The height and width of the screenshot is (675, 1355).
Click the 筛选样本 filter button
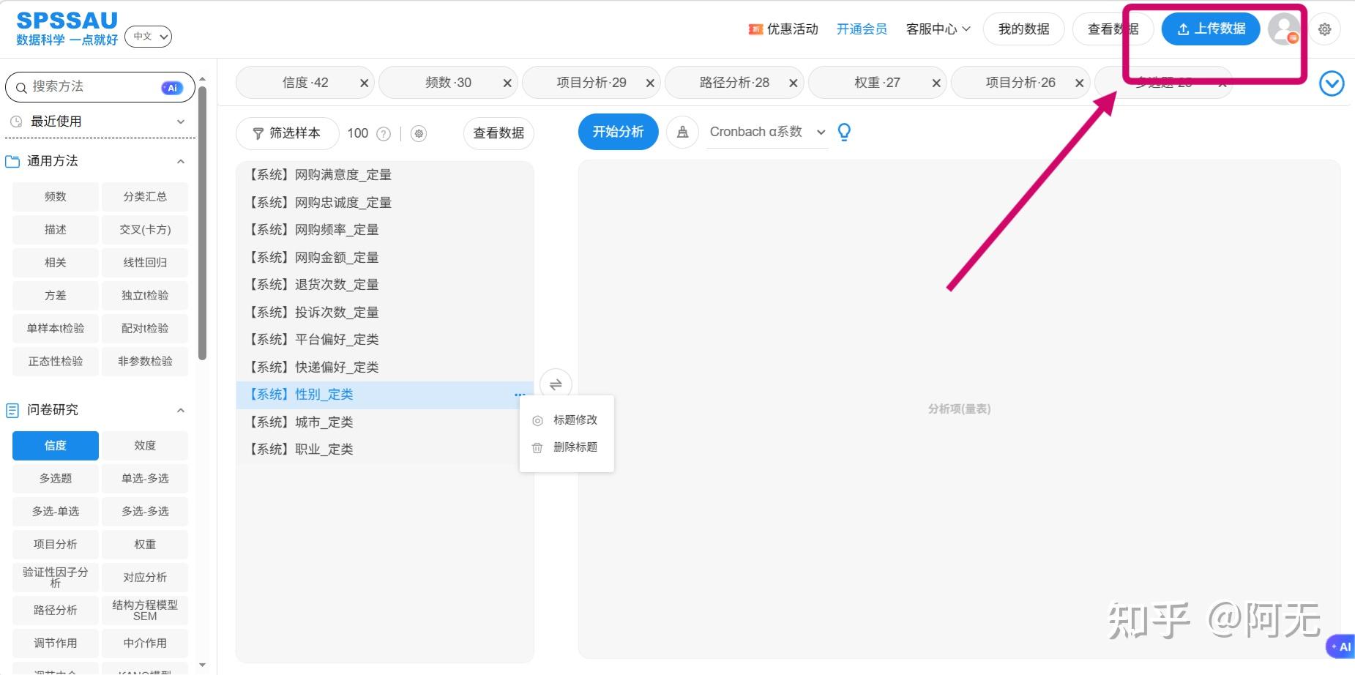[x=287, y=133]
